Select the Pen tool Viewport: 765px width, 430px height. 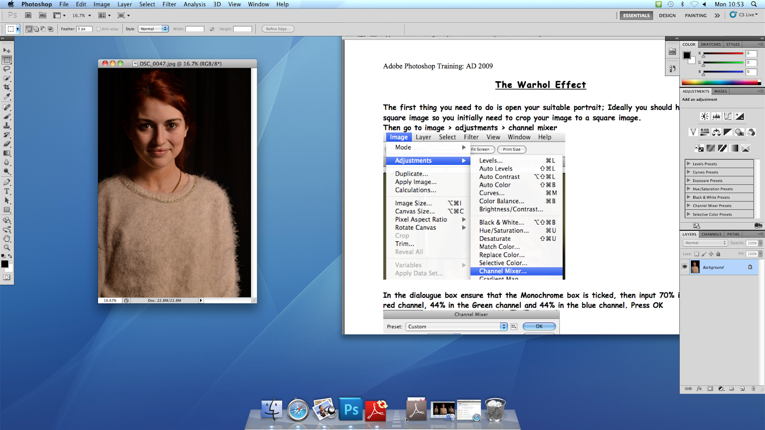7,182
